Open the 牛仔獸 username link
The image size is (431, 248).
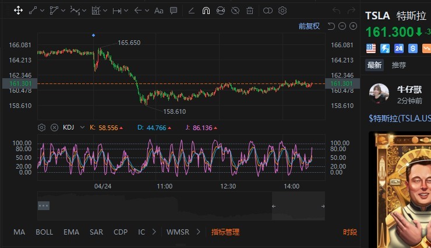pos(409,89)
